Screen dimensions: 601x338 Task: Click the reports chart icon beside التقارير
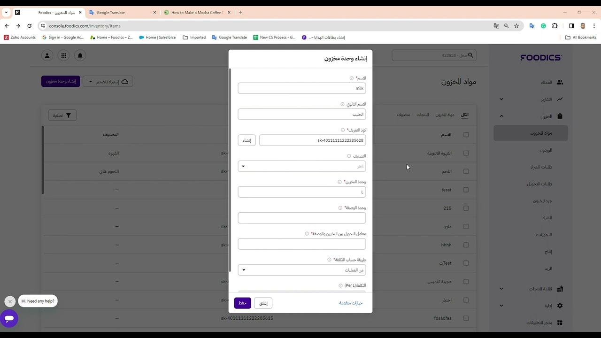pyautogui.click(x=560, y=99)
